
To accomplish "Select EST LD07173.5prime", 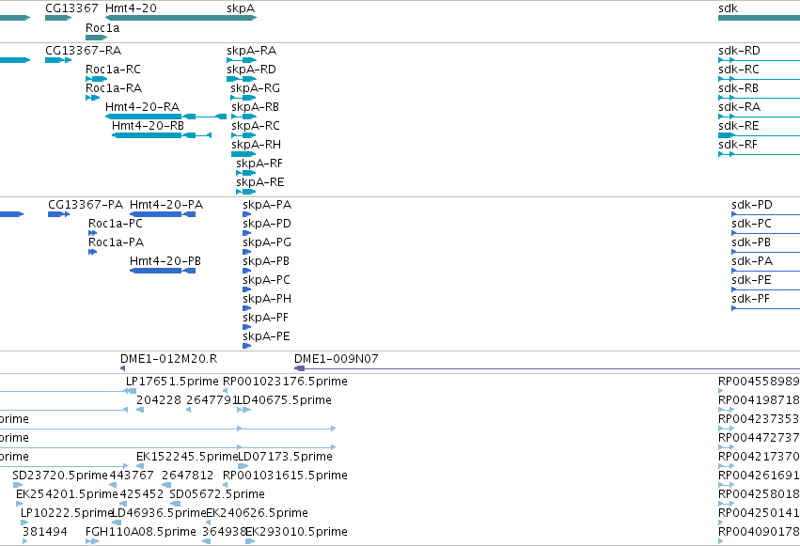I will point(286,457).
